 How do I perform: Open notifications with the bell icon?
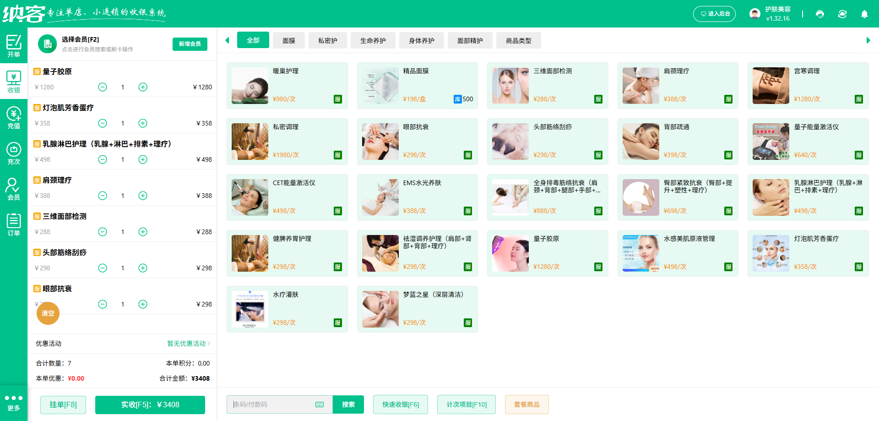click(x=864, y=14)
